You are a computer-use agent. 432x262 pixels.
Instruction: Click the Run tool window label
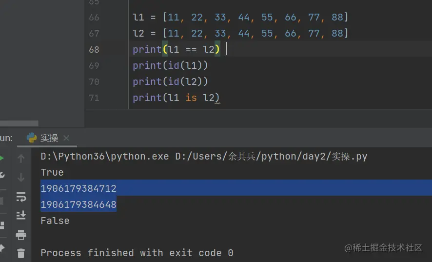coord(6,138)
